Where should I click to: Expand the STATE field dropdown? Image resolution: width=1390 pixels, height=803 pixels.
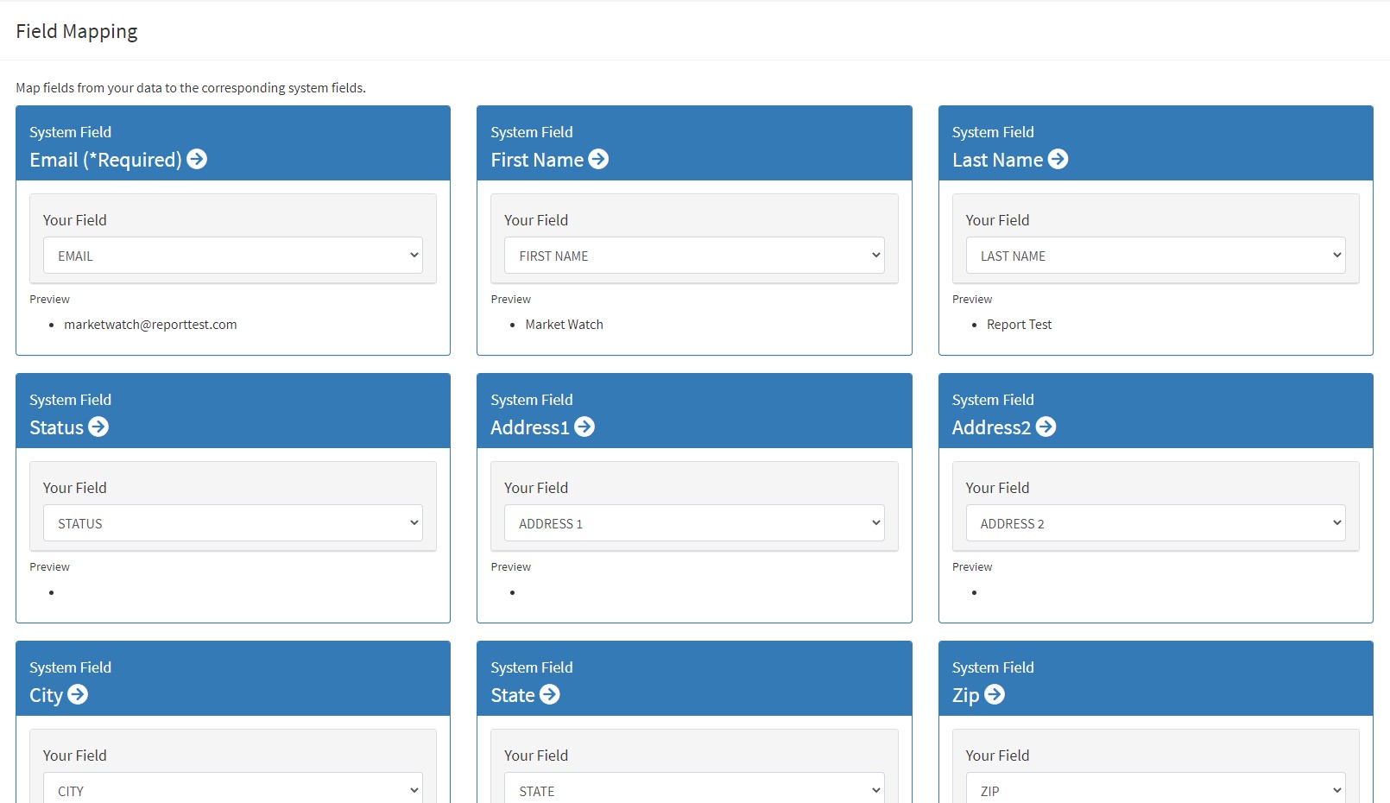tap(694, 790)
